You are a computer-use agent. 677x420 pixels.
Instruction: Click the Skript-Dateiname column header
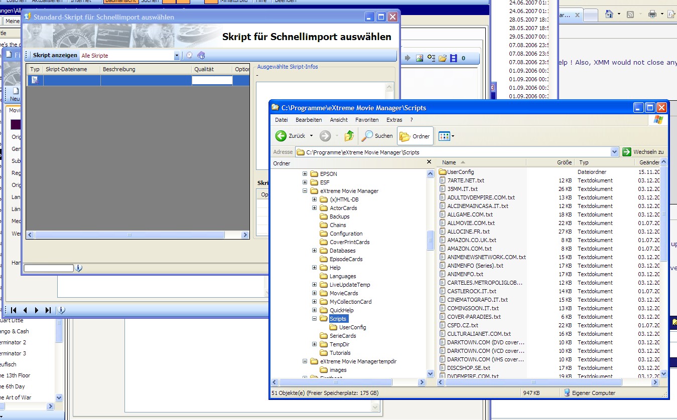72,69
